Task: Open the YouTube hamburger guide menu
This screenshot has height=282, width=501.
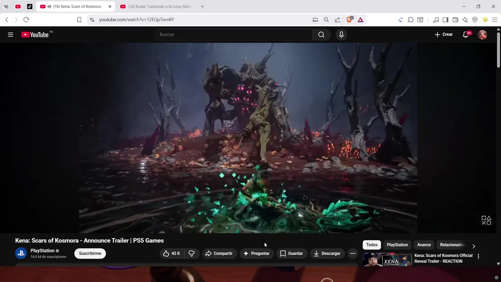Action: (11, 34)
